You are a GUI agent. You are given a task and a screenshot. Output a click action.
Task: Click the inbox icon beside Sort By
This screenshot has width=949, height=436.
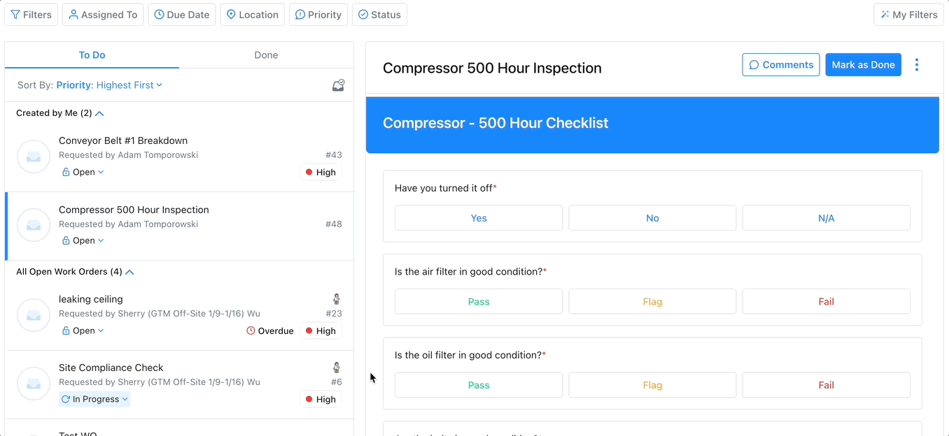[x=338, y=85]
